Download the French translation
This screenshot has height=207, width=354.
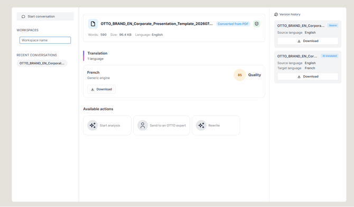click(101, 90)
